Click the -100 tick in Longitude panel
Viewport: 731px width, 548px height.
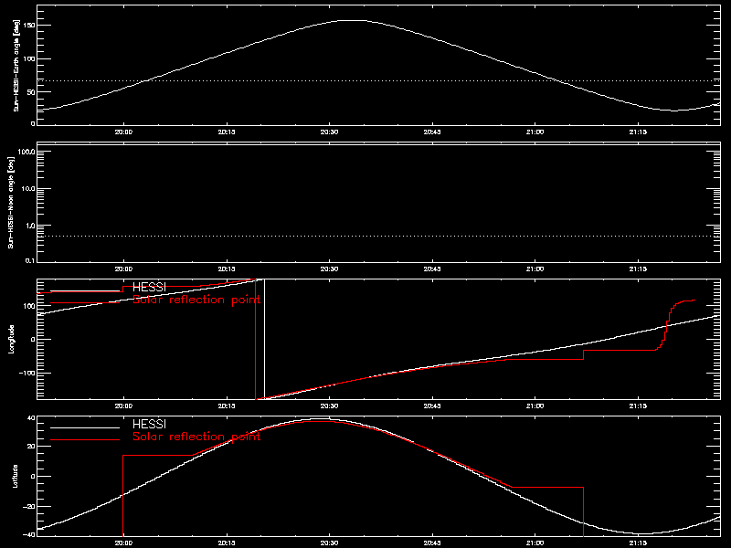pyautogui.click(x=27, y=373)
